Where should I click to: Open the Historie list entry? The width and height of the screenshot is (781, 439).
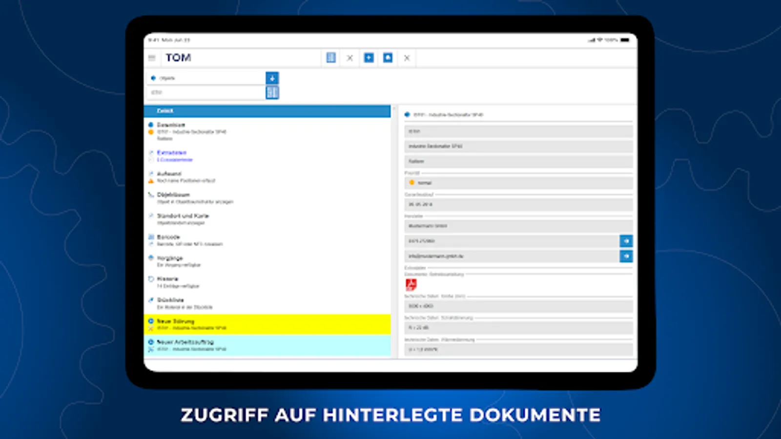click(x=267, y=282)
